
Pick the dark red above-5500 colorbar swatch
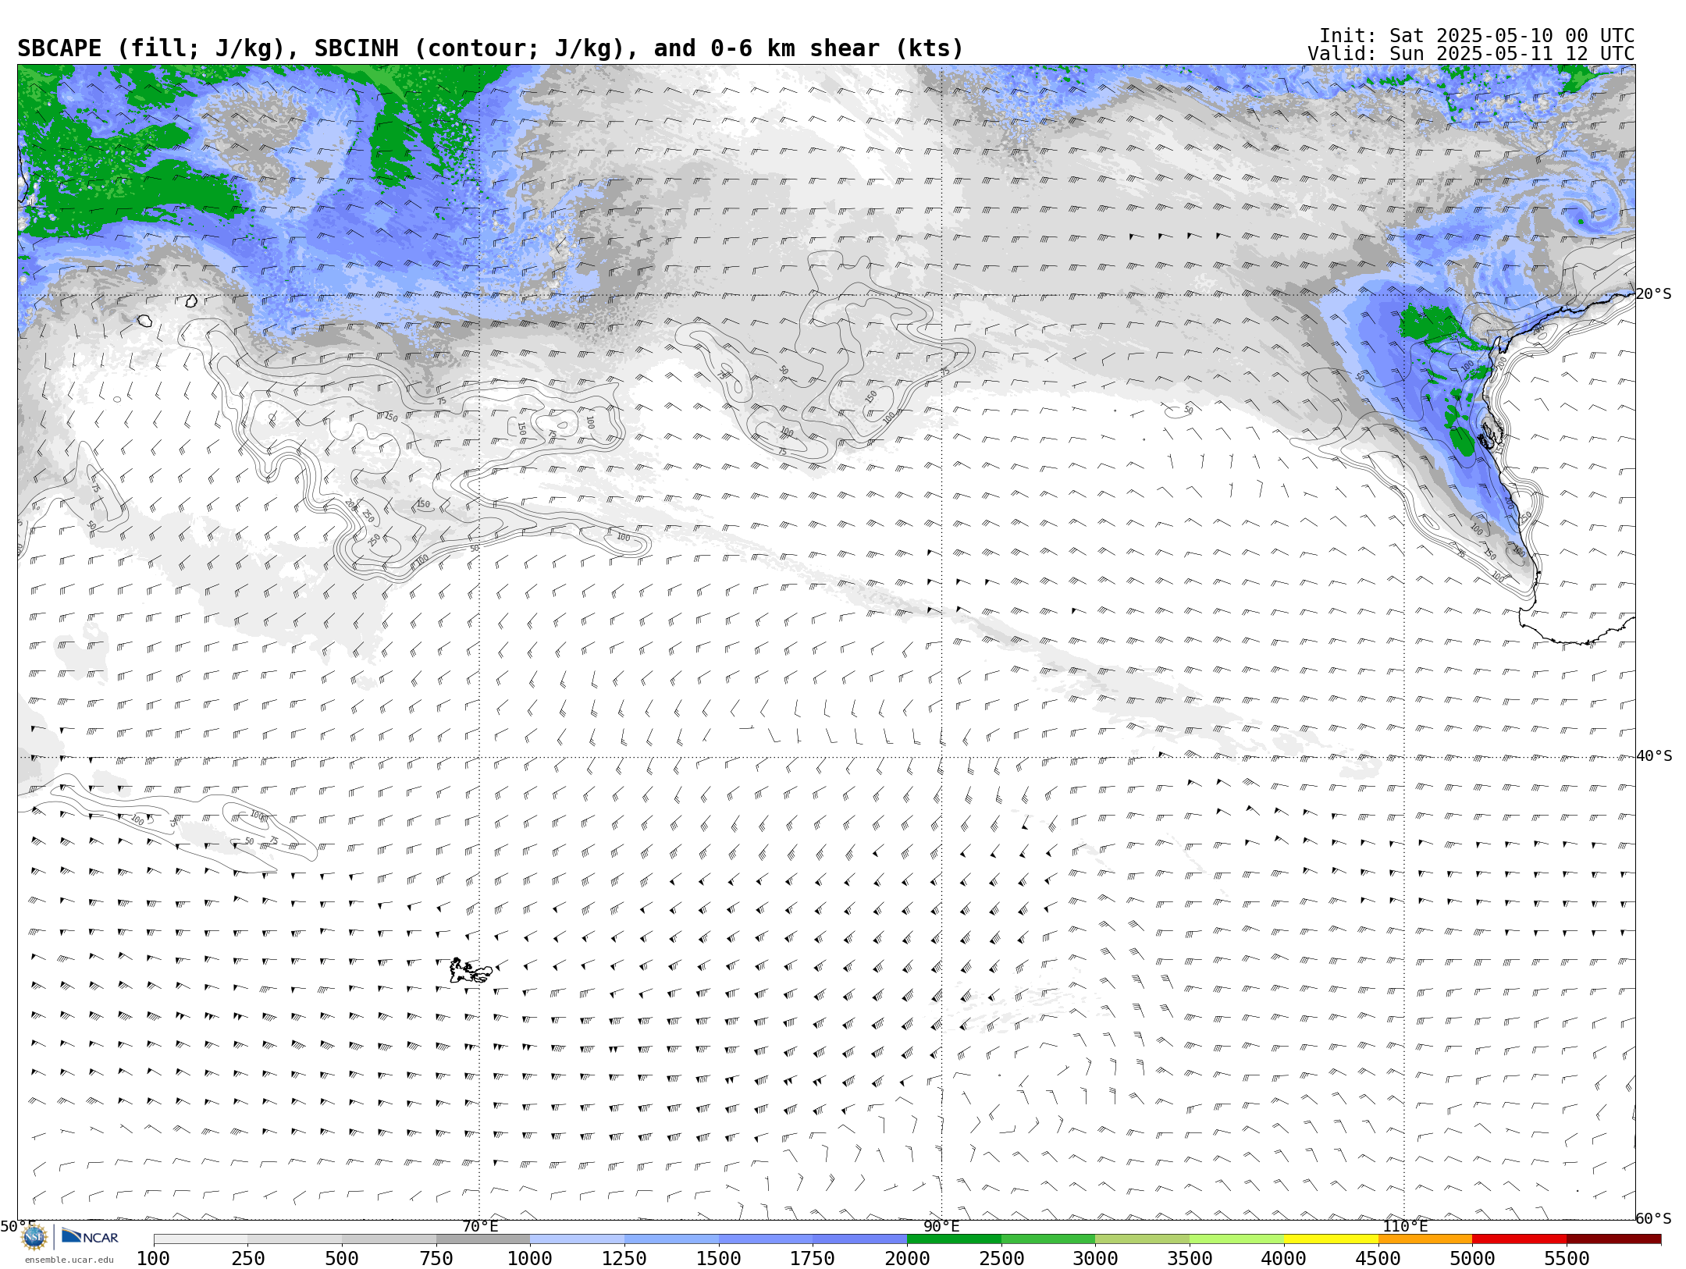coord(1613,1239)
